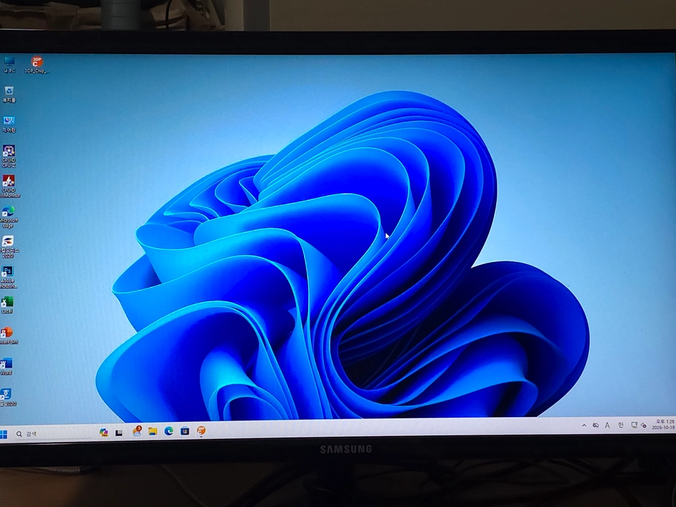Open the network status tray icon
This screenshot has height=507, width=676.
[634, 425]
